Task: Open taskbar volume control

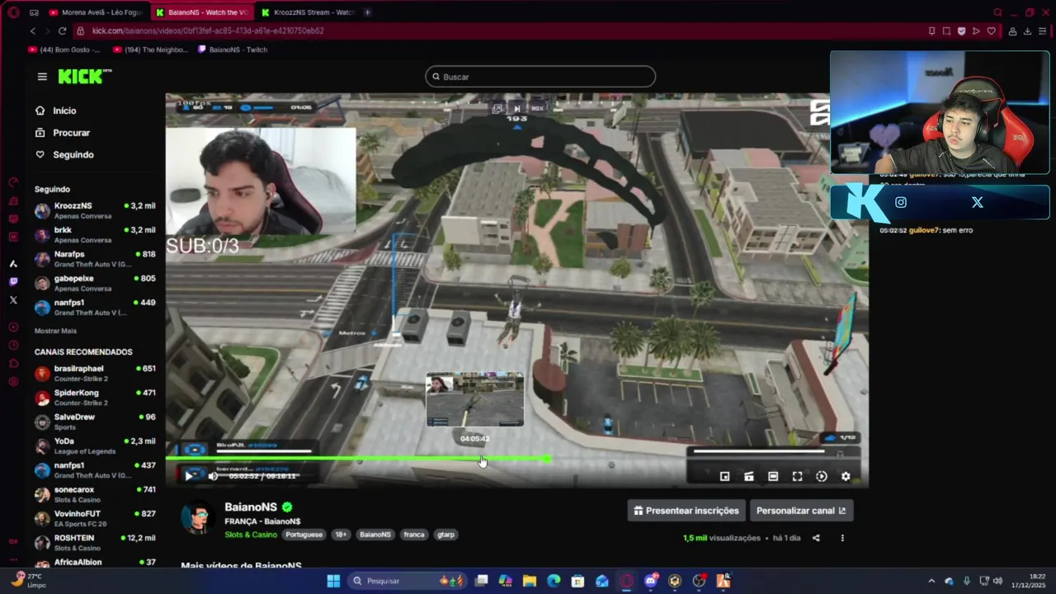Action: click(x=998, y=581)
